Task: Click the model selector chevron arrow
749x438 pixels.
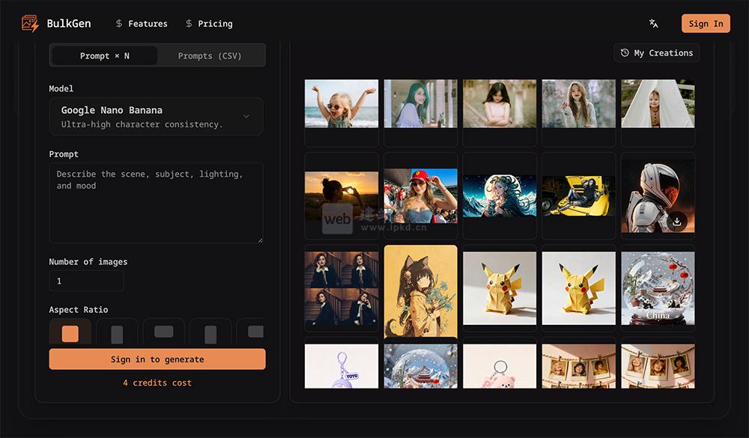Action: point(246,117)
